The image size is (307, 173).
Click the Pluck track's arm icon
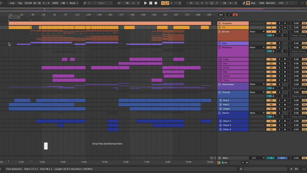(285, 68)
